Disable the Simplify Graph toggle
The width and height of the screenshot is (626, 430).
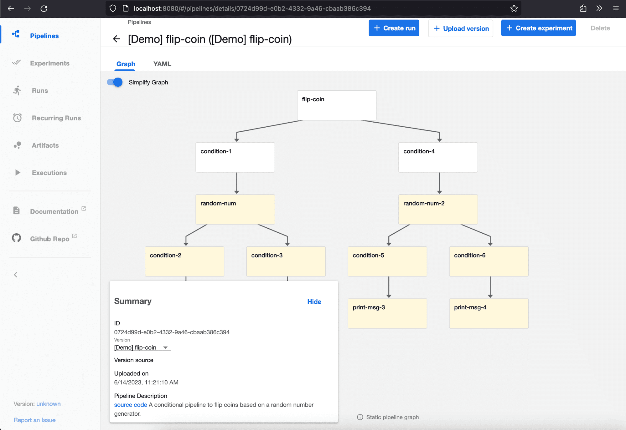[x=114, y=82]
